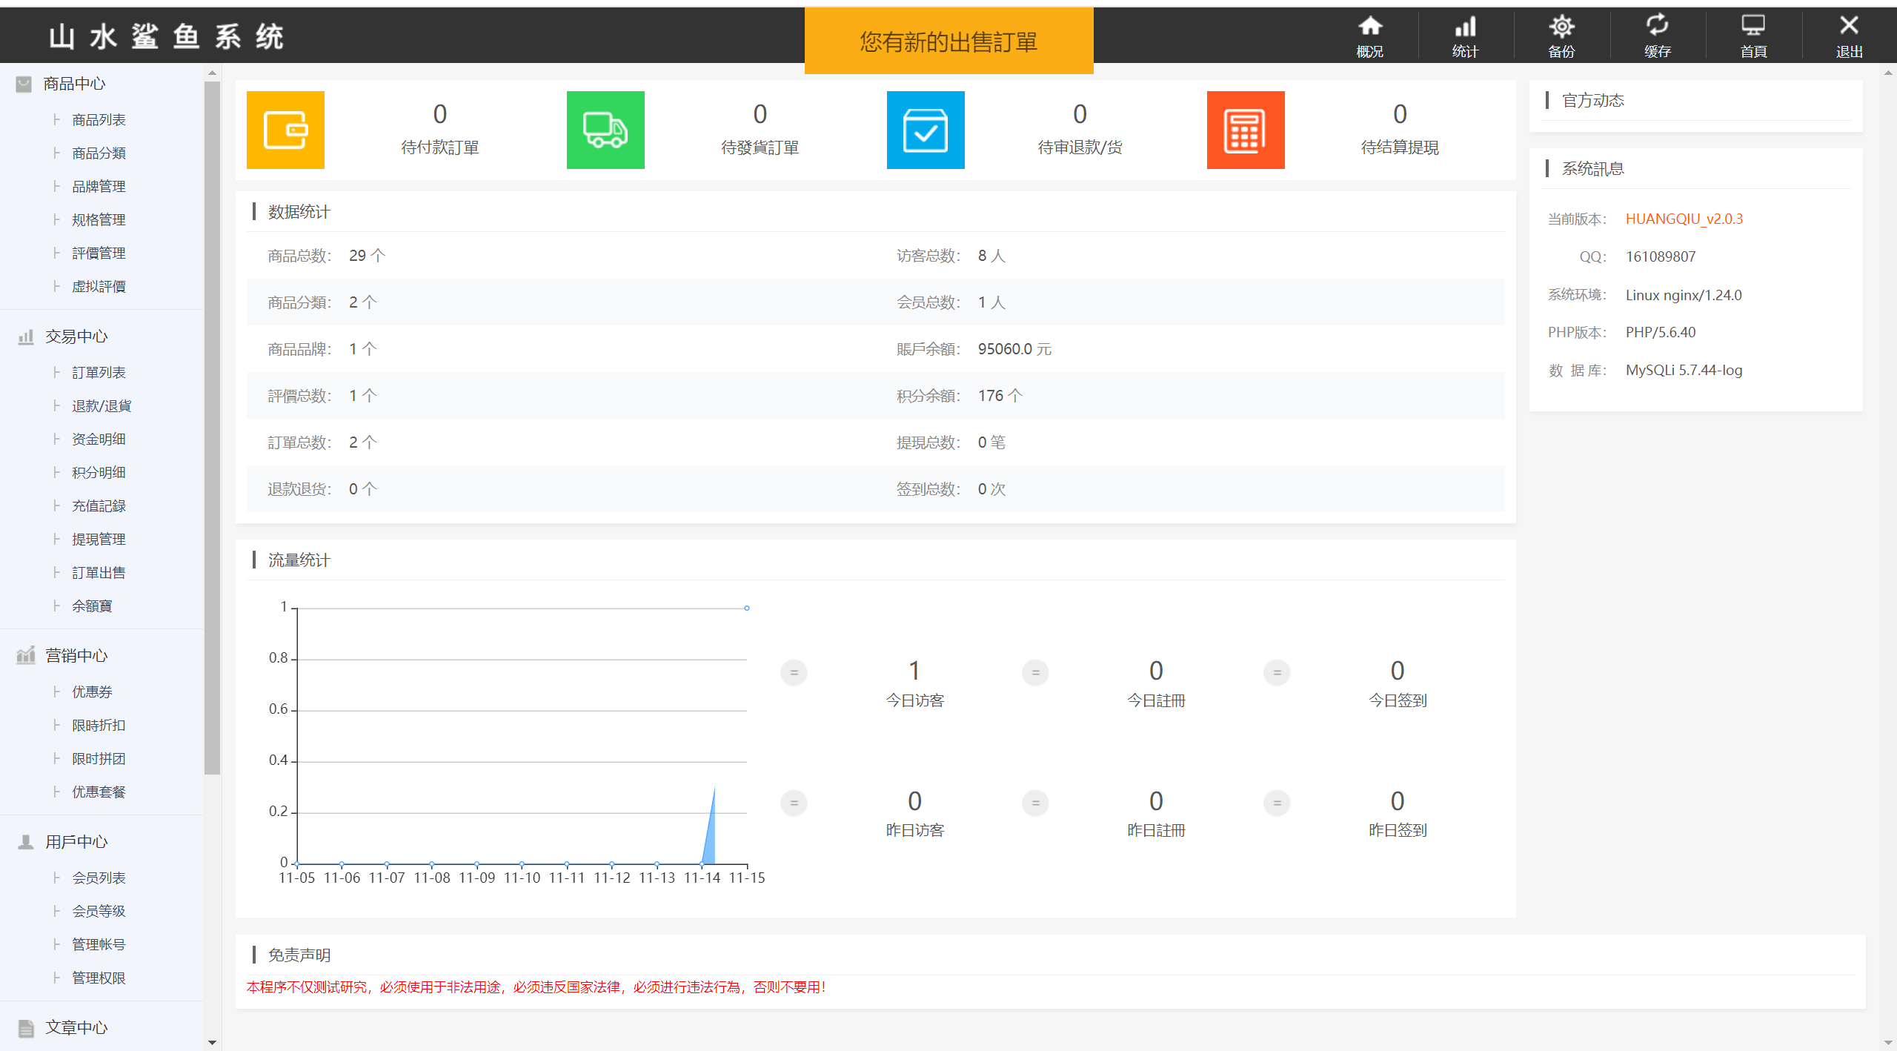Screen dimensions: 1897x1051
Task: Click the orange calculator 待结算提現 icon
Action: point(1246,130)
